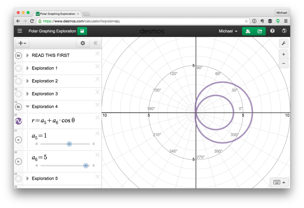304x208 pixels.
Task: Collapse the Exploration 4 folder
Action: click(x=27, y=107)
